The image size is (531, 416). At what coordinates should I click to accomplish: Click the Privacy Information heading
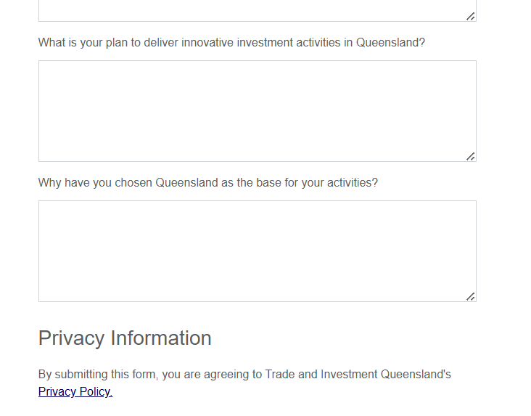pyautogui.click(x=125, y=338)
